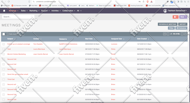Viewport: 190px width, 103px height.
Task: Check the Second call row starting 03/13/2018 04:30pm
Action: point(4,85)
